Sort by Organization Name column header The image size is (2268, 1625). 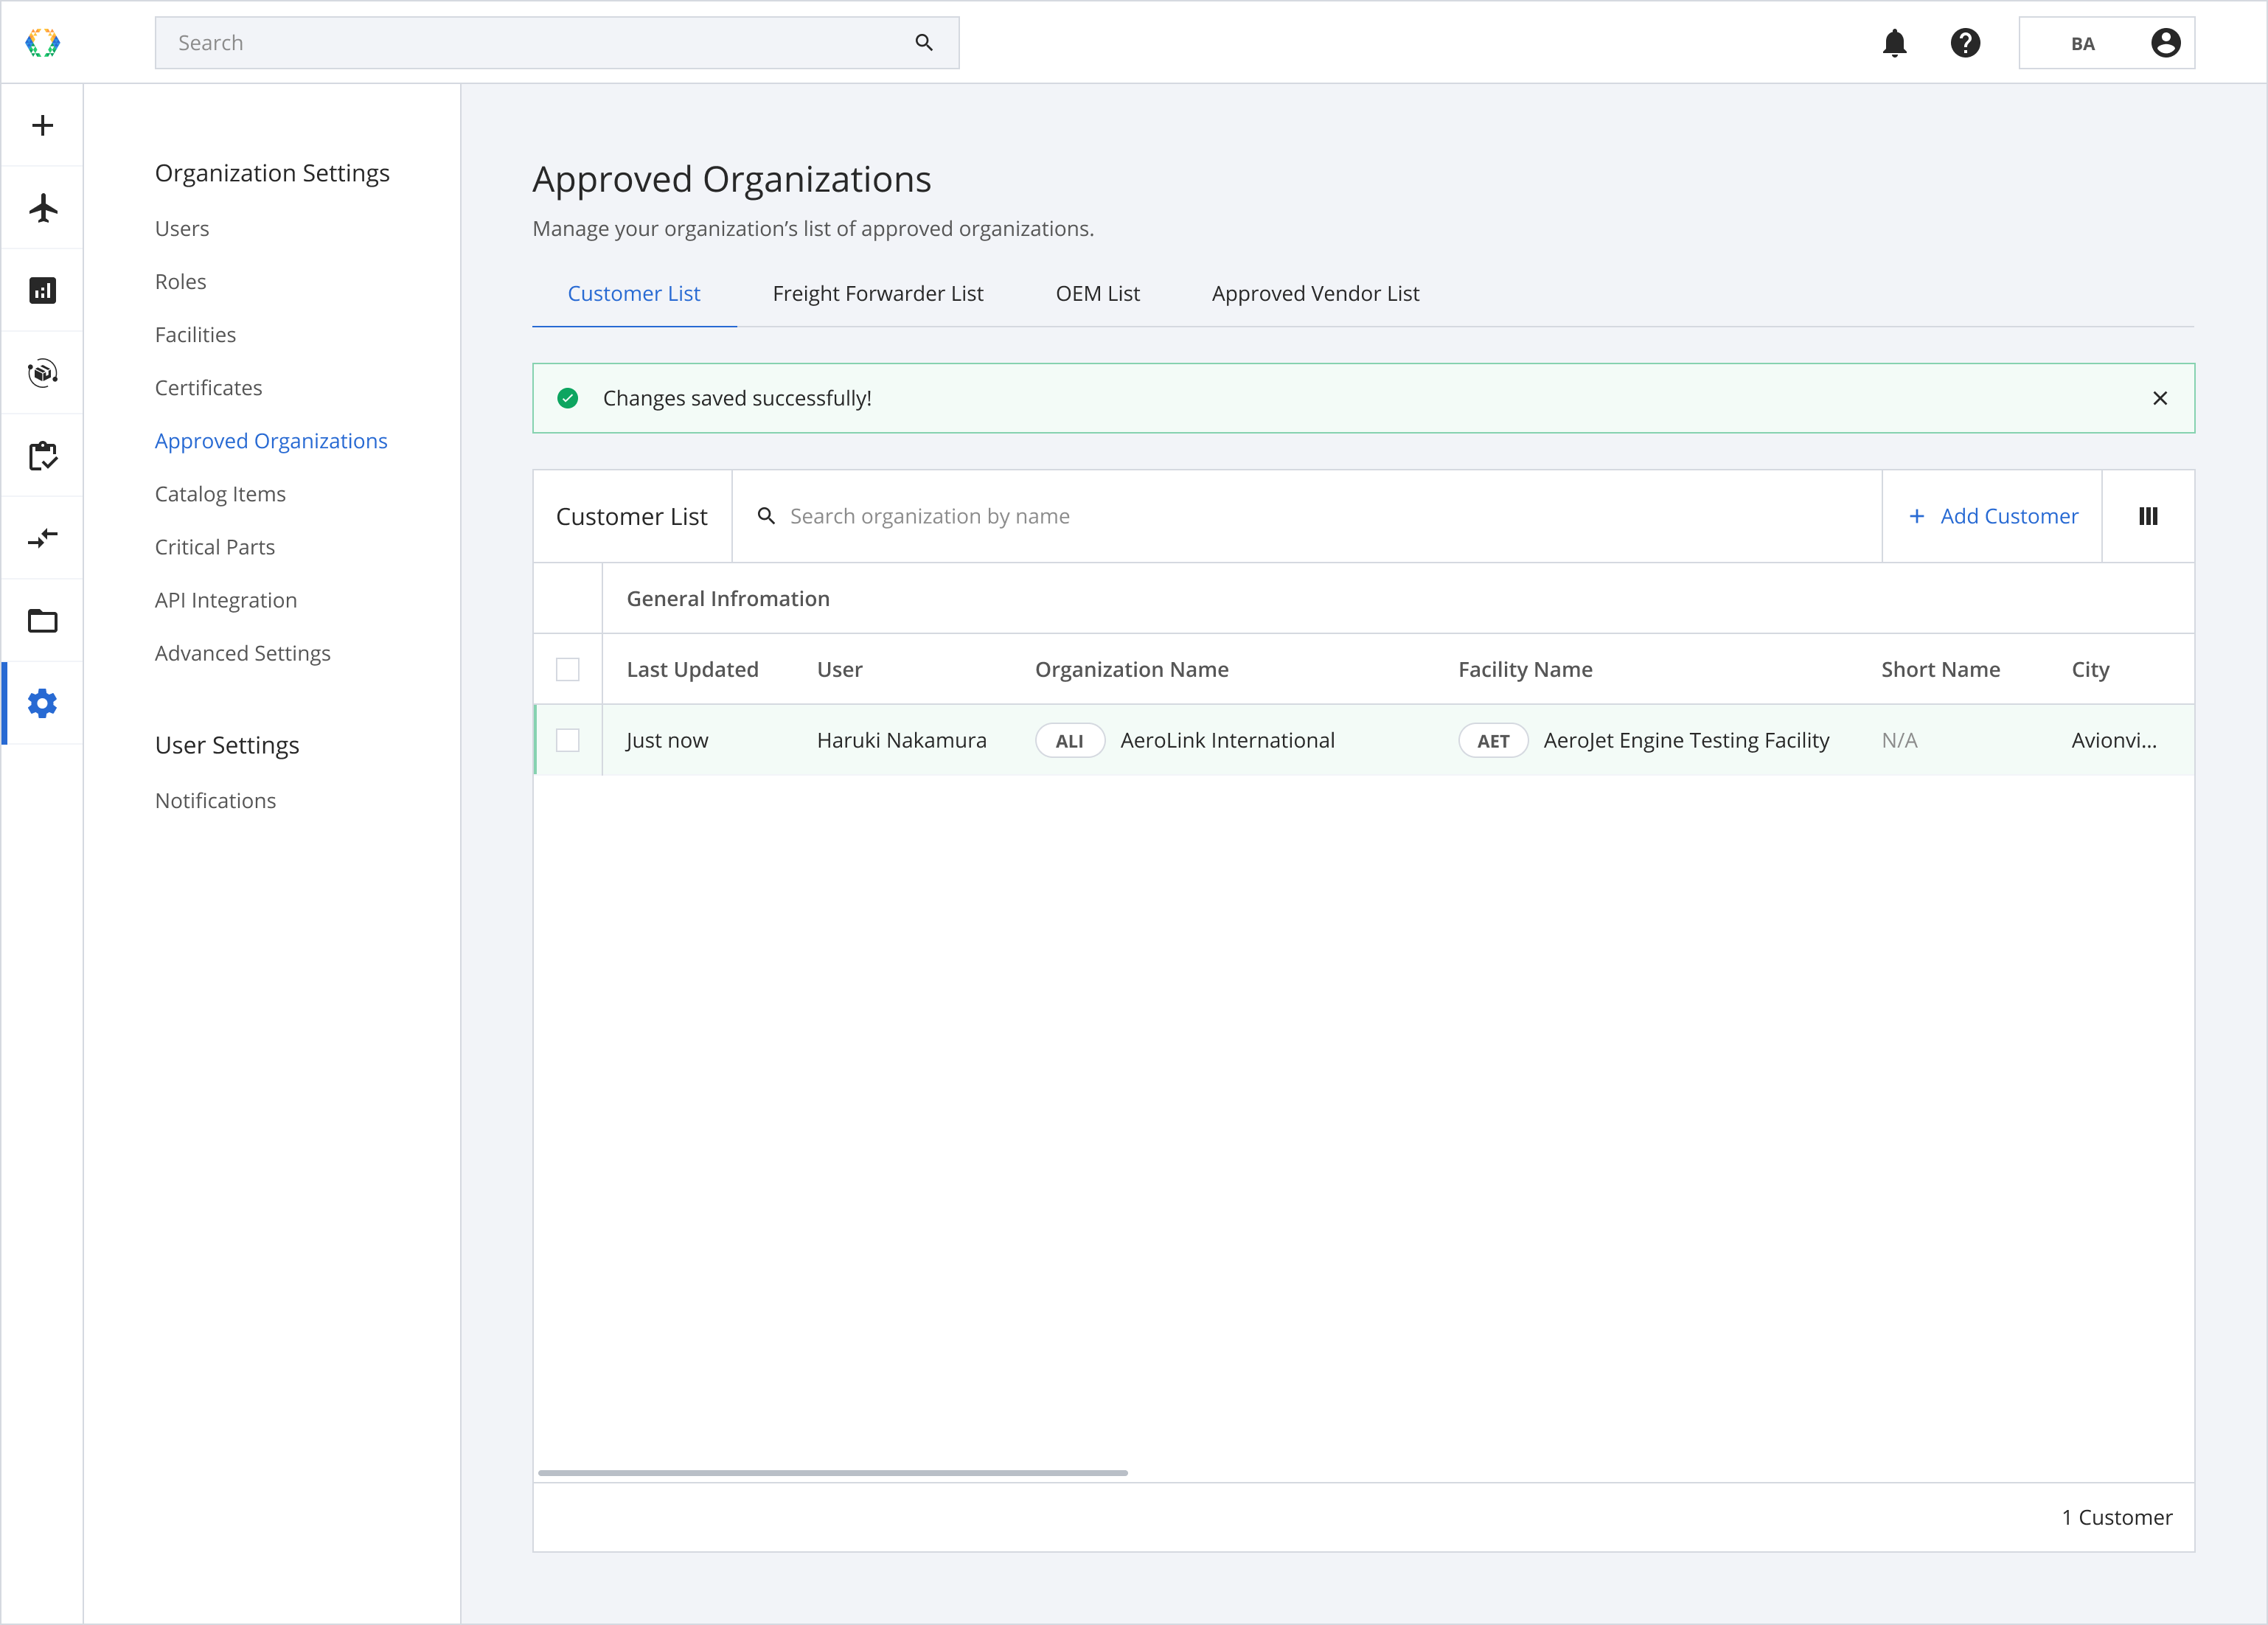coord(1131,669)
